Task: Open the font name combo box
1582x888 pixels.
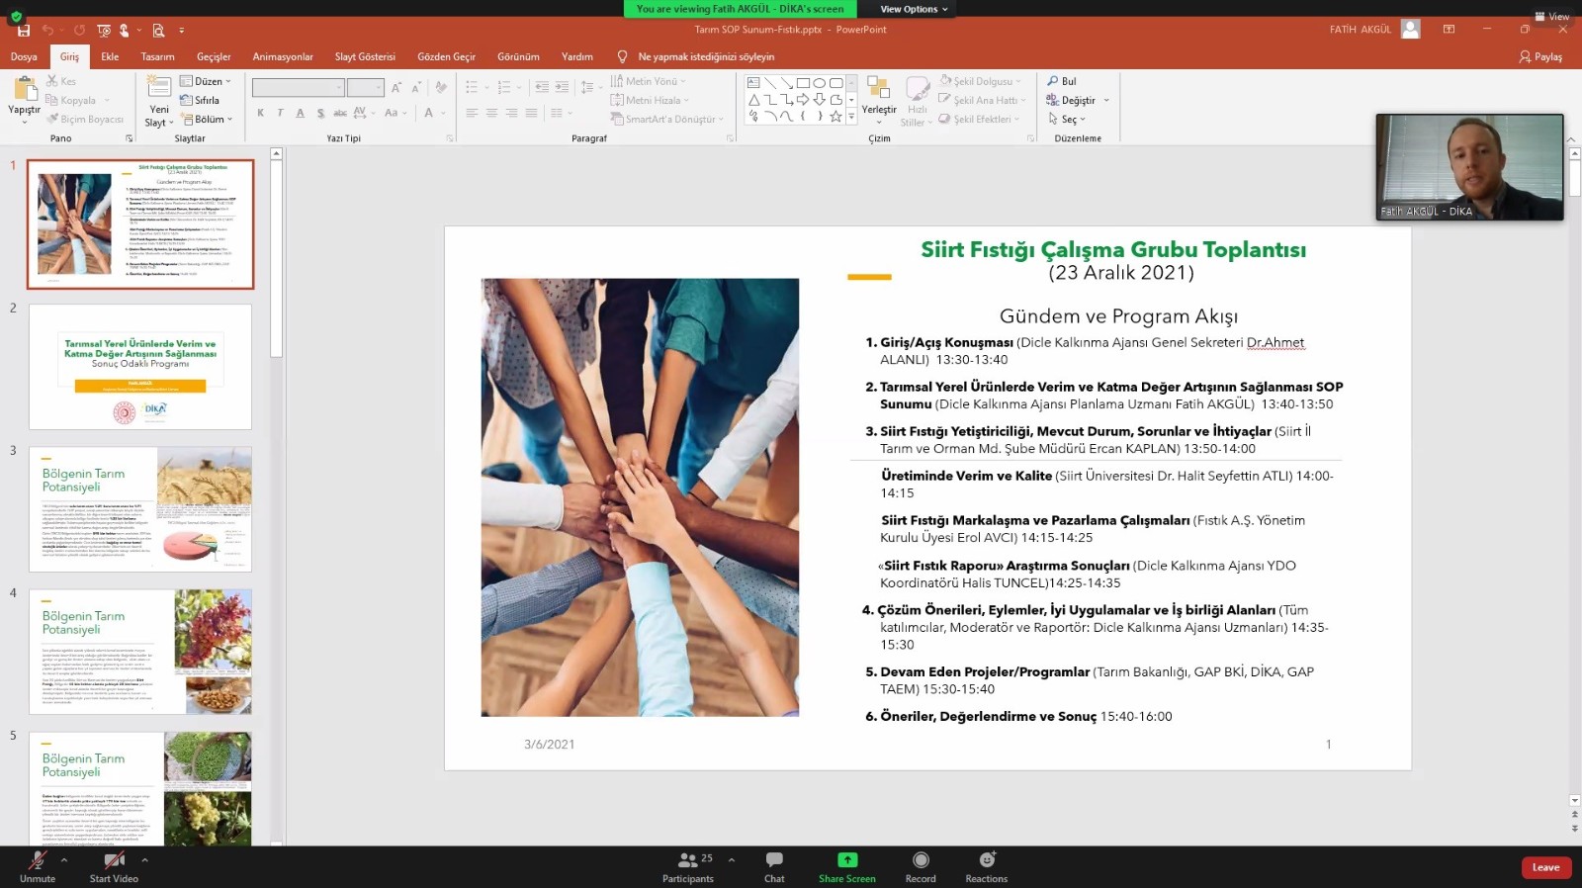Action: [298, 87]
